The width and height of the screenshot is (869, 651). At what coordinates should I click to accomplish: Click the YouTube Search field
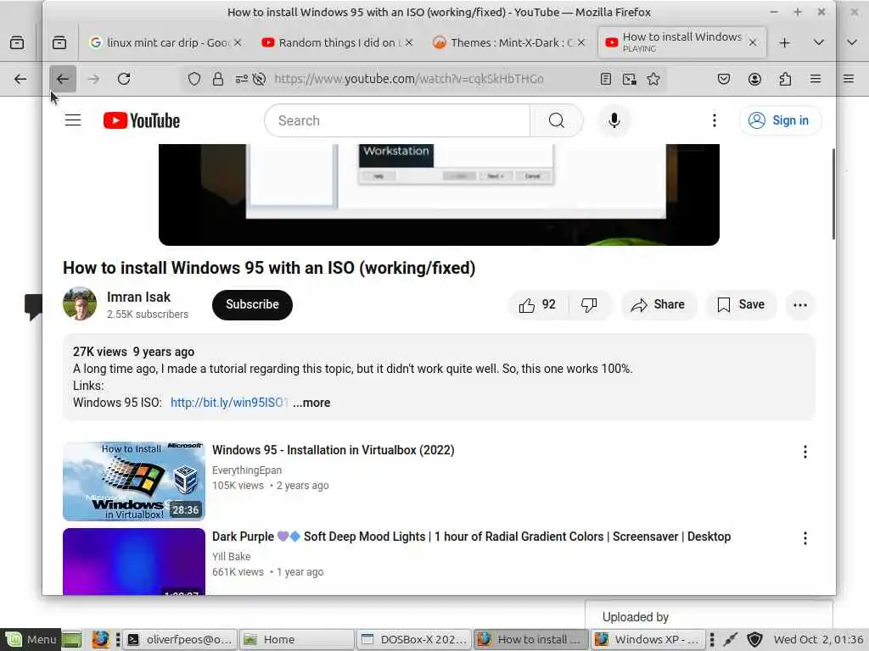click(397, 120)
